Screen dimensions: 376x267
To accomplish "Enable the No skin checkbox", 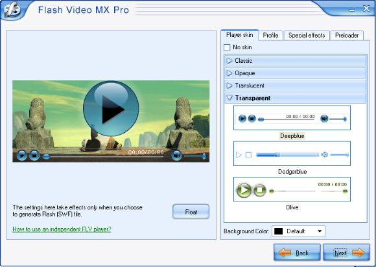I will coord(227,47).
